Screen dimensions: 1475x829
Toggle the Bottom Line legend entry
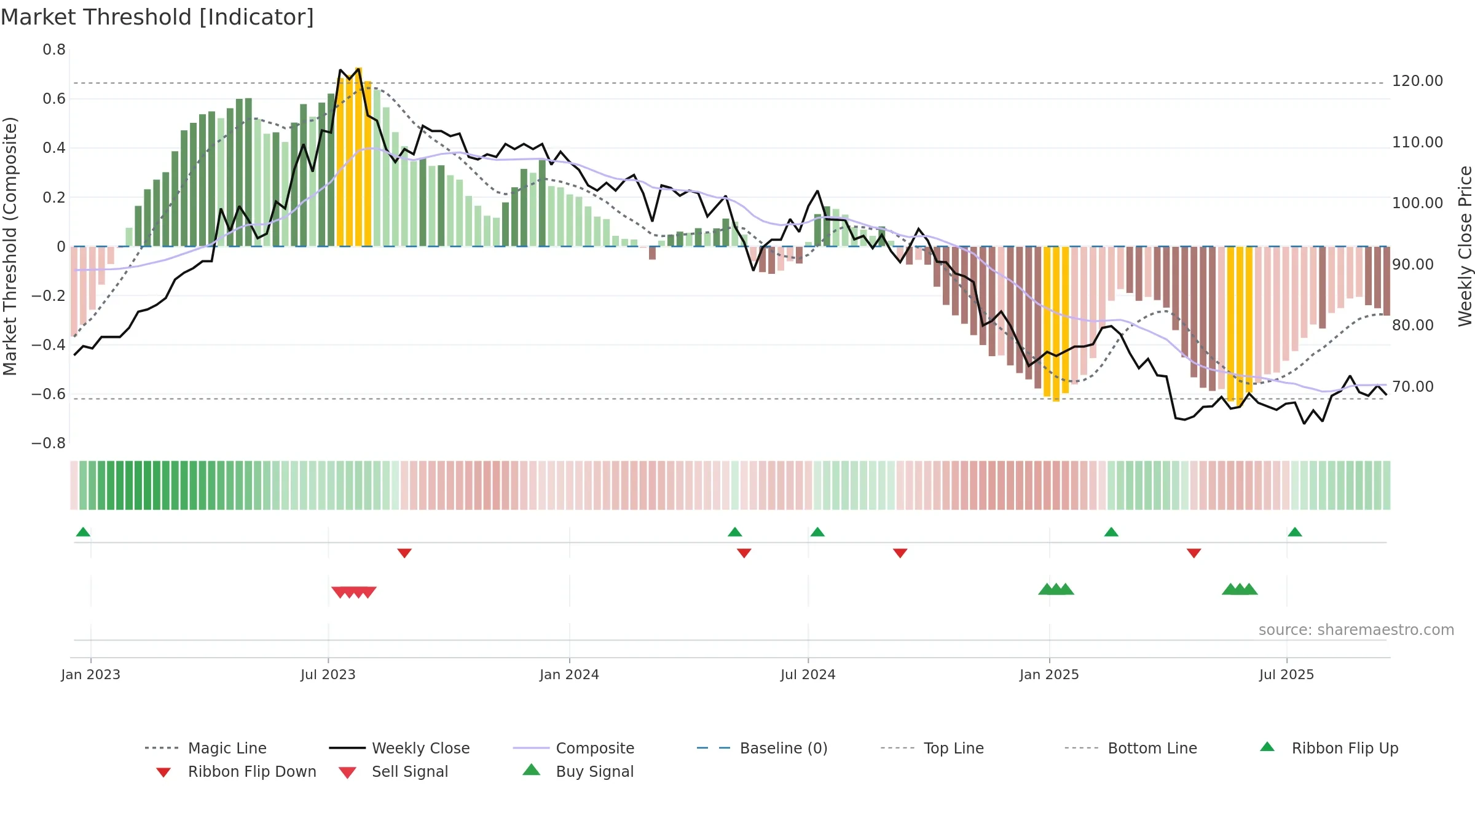(x=1131, y=748)
